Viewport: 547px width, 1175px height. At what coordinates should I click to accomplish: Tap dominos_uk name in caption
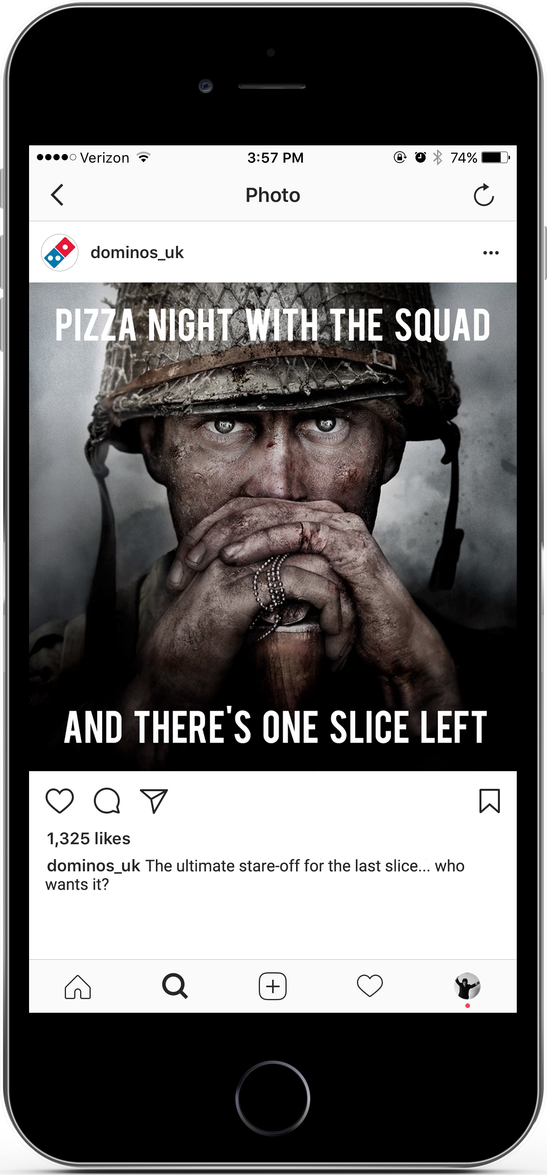[93, 866]
